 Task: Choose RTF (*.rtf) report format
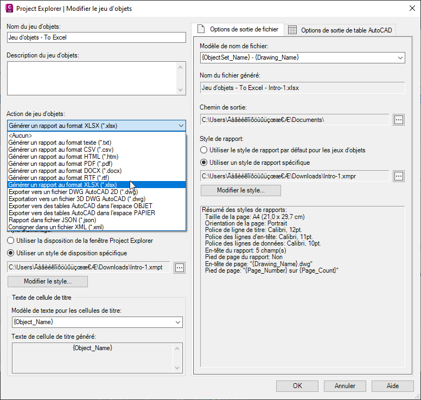(x=97, y=178)
